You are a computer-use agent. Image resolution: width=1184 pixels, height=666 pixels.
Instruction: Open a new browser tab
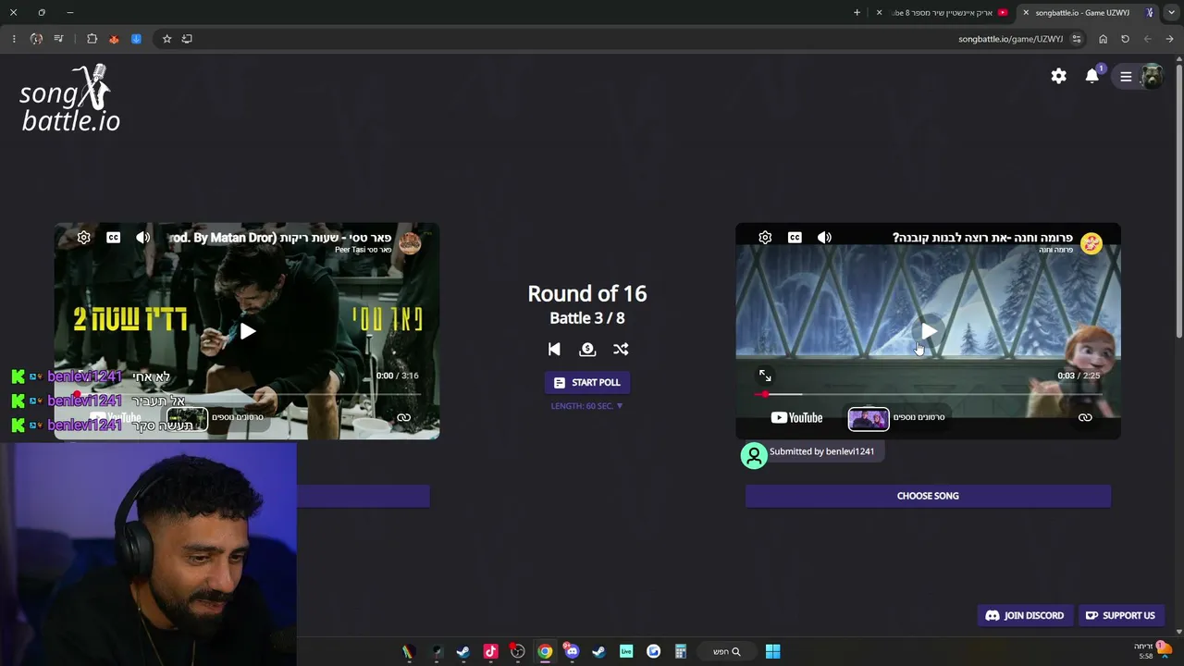pyautogui.click(x=857, y=13)
